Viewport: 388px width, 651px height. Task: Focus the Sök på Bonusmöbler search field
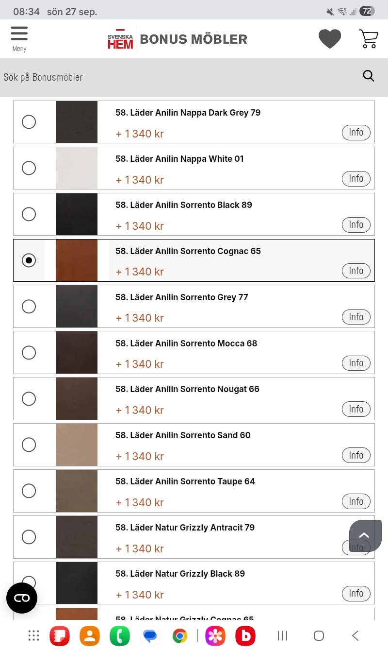coord(179,77)
